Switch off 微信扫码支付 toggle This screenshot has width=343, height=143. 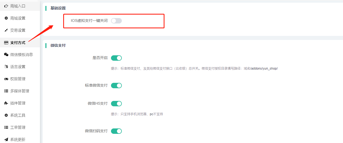click(116, 131)
